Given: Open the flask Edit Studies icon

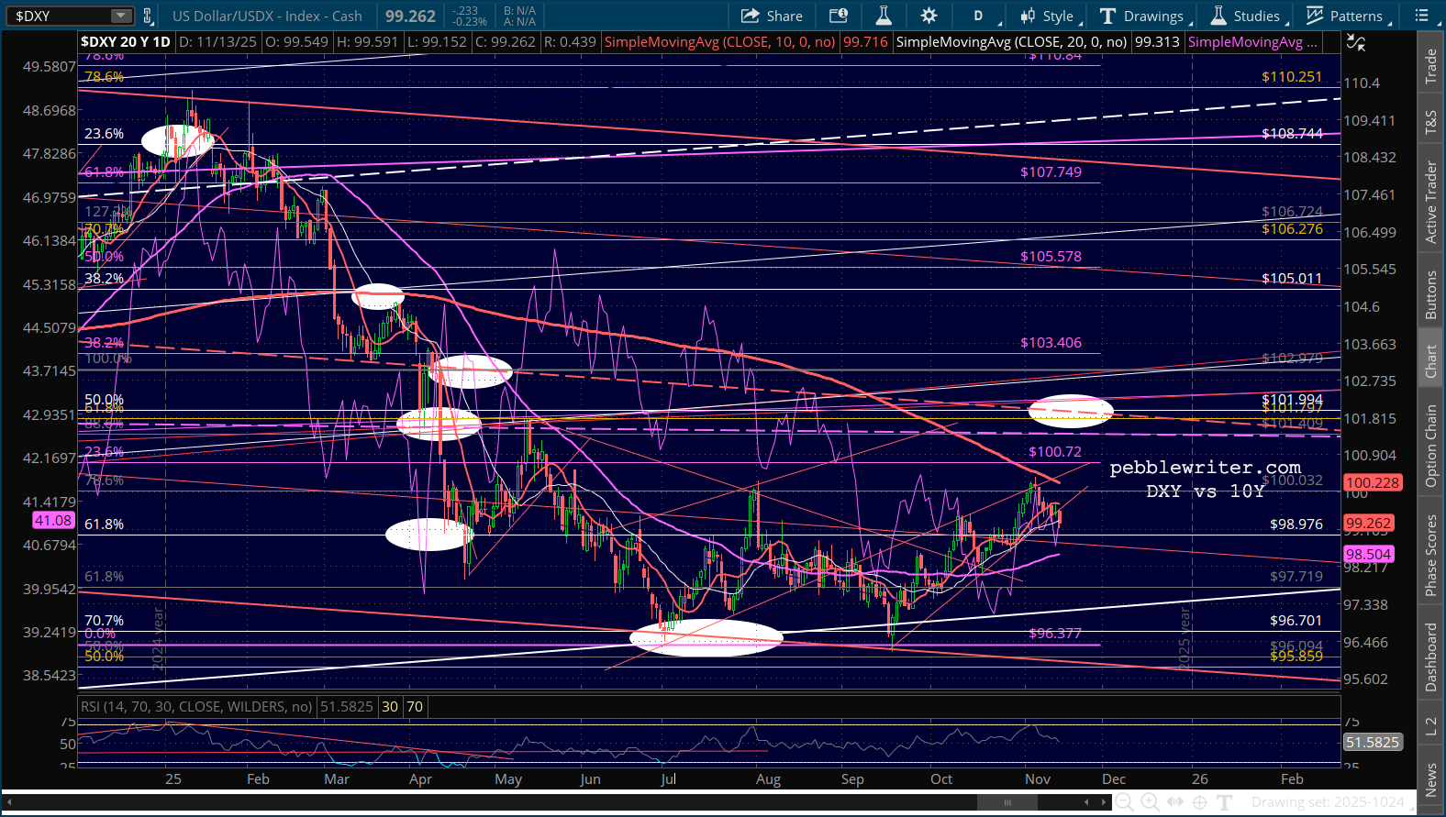Looking at the screenshot, I should tap(884, 16).
